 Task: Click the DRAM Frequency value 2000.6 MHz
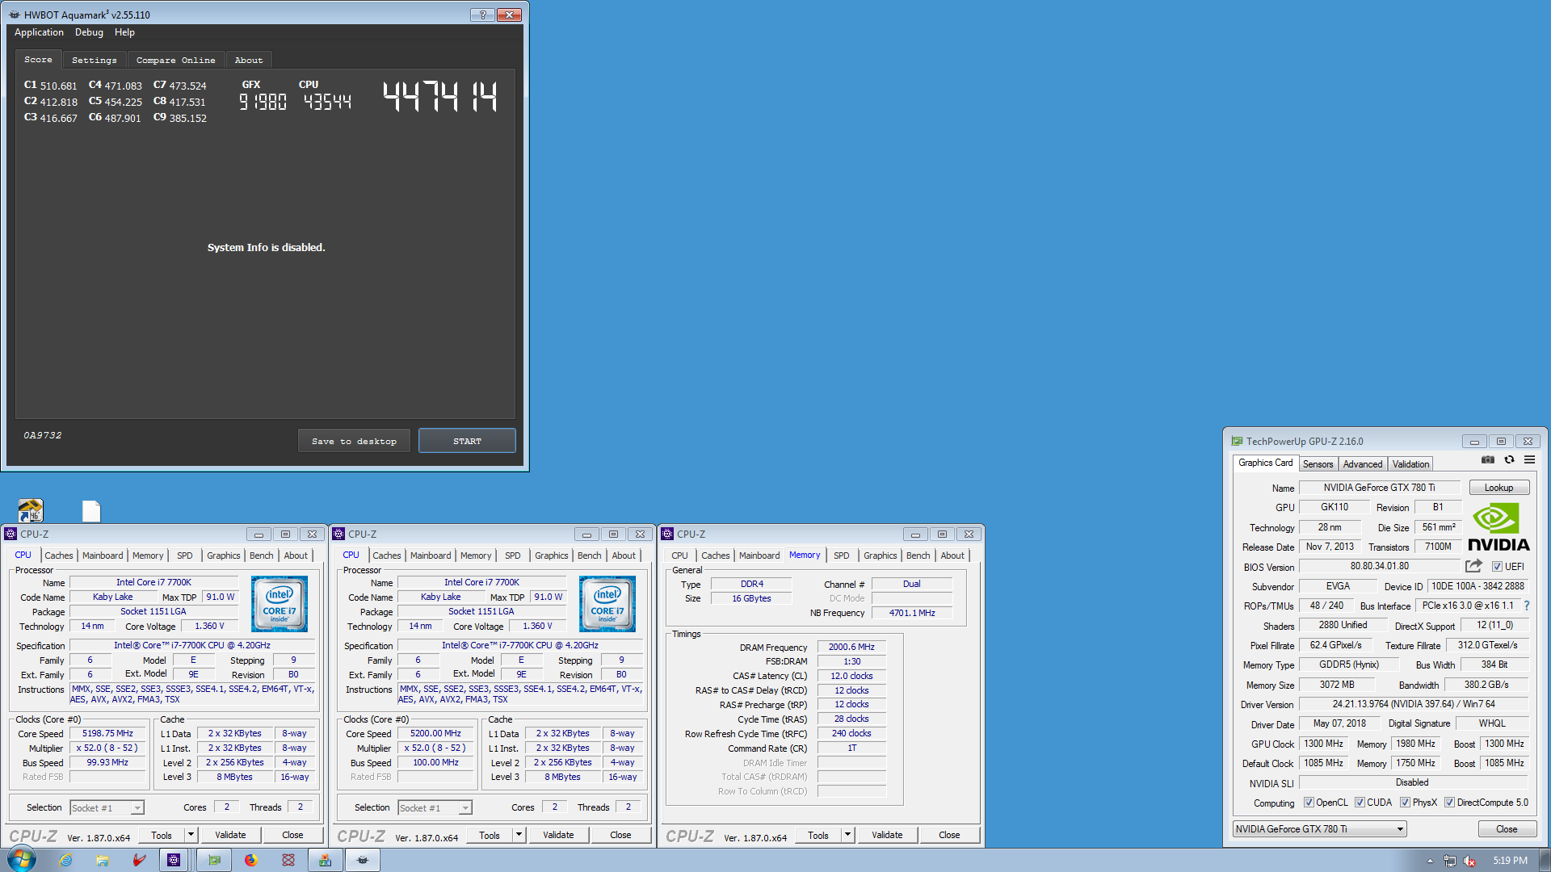tap(851, 647)
